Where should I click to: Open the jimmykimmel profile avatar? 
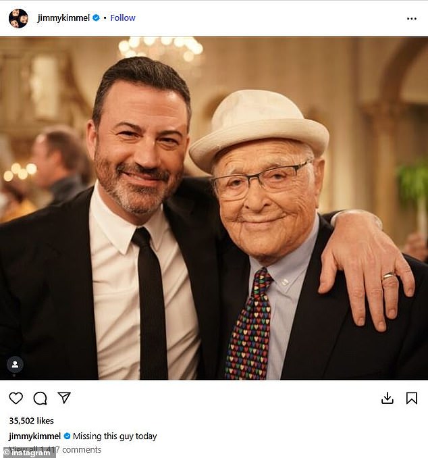[18, 18]
